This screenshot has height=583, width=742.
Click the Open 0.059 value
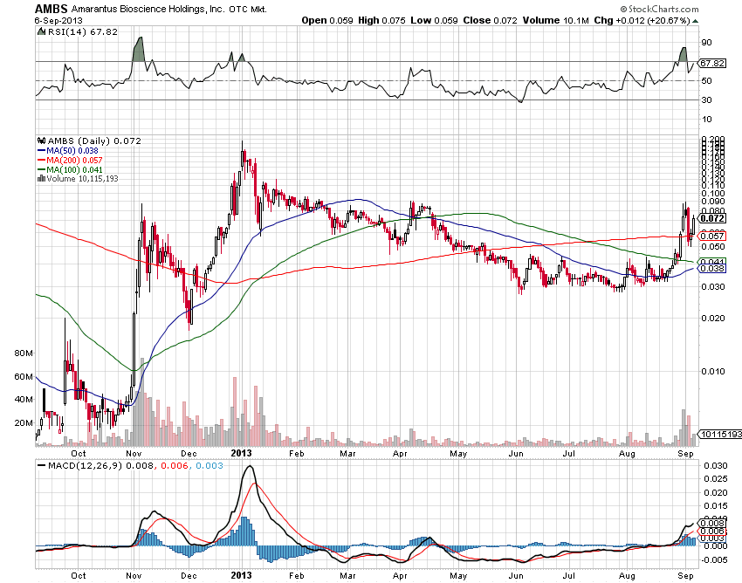(327, 20)
